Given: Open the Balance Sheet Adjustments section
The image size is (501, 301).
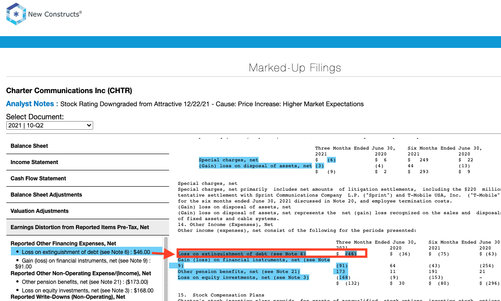Looking at the screenshot, I should [88, 195].
